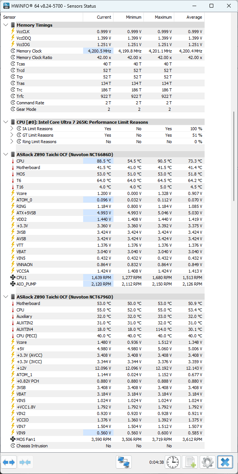Click the expand arrows button in bottom toolbar

coord(9,462)
